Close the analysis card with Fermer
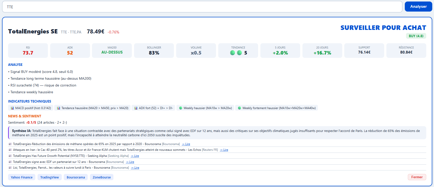This screenshot has width=434, height=187. click(417, 177)
